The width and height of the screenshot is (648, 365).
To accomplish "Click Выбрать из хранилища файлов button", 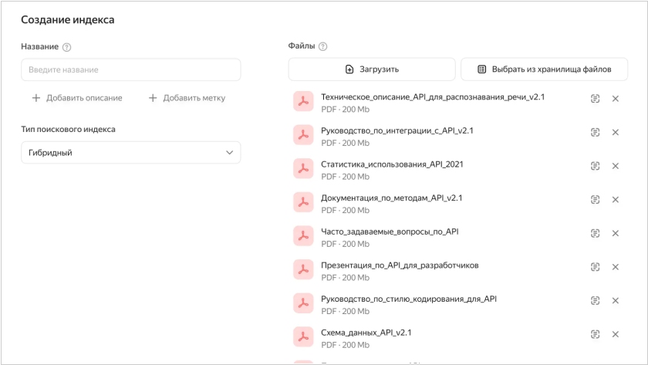I will pos(545,69).
